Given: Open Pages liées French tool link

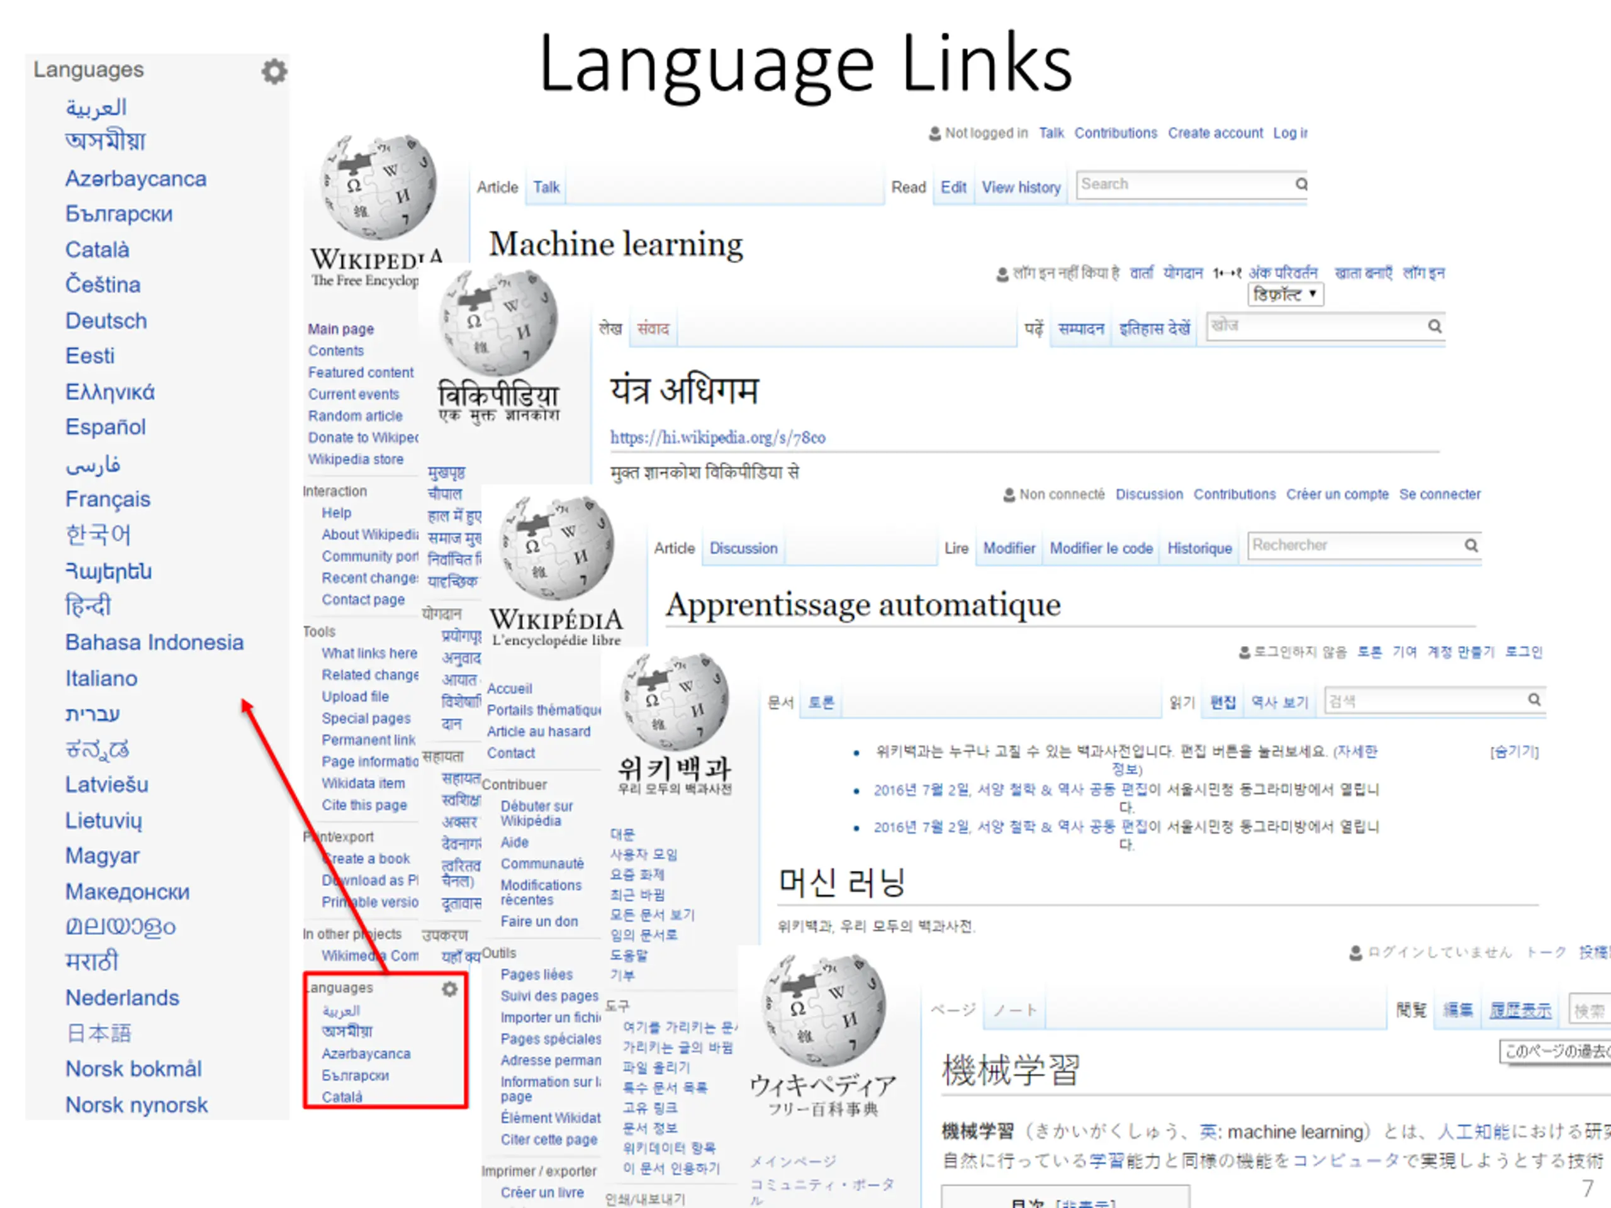Looking at the screenshot, I should [537, 974].
